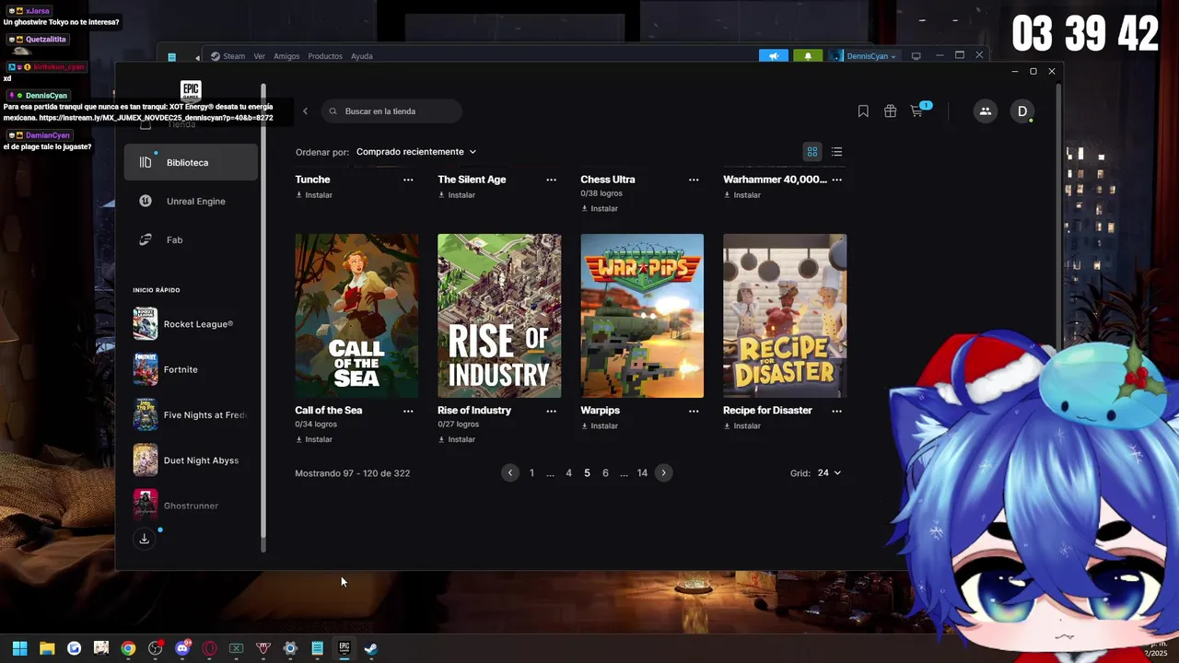
Task: Install Chess Ultra
Action: tap(600, 209)
